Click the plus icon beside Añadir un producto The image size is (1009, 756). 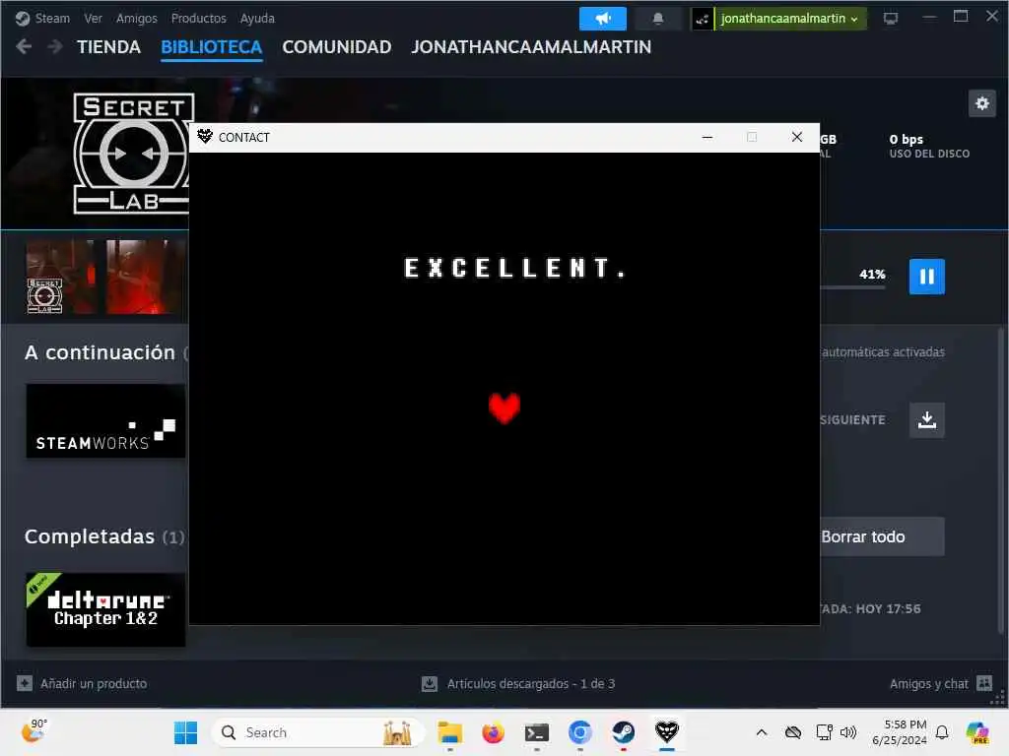pyautogui.click(x=25, y=683)
